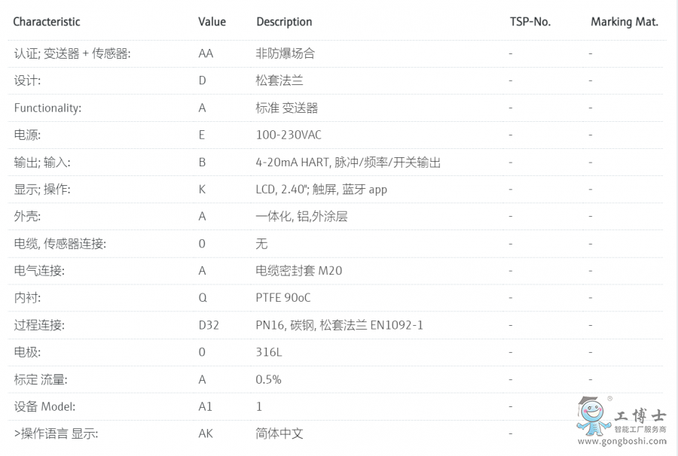Viewport: 678px width, 456px height.
Task: Select the 4-20mA HART output description
Action: (348, 163)
